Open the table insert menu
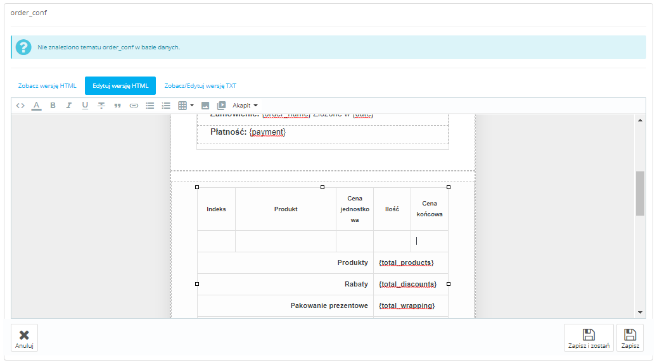The height and width of the screenshot is (363, 657). [x=186, y=106]
